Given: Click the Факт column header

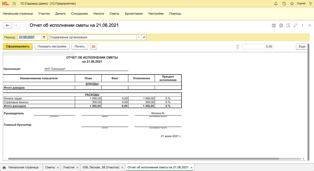Looking at the screenshot, I should [x=115, y=78].
